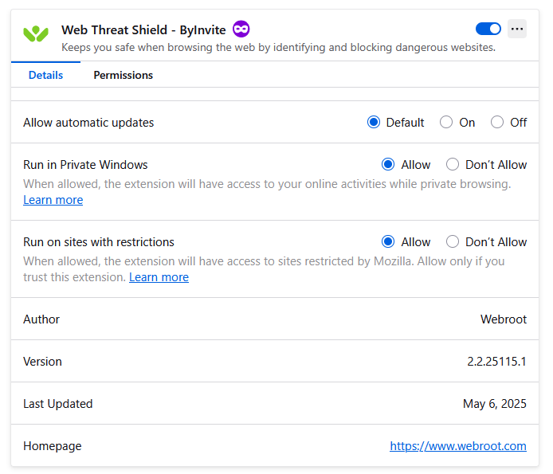Click the Run in Private Windows label
Viewport: 553px width, 474px height.
[x=85, y=165]
